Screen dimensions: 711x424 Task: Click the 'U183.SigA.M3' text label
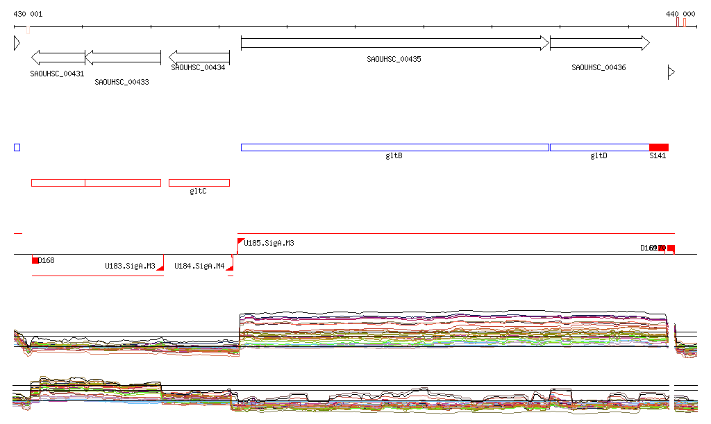(130, 266)
